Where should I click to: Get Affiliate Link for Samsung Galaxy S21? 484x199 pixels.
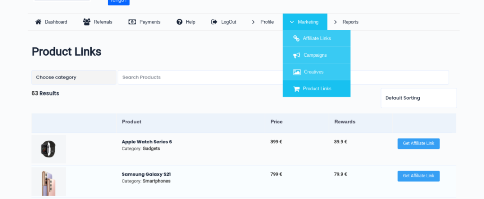419,176
